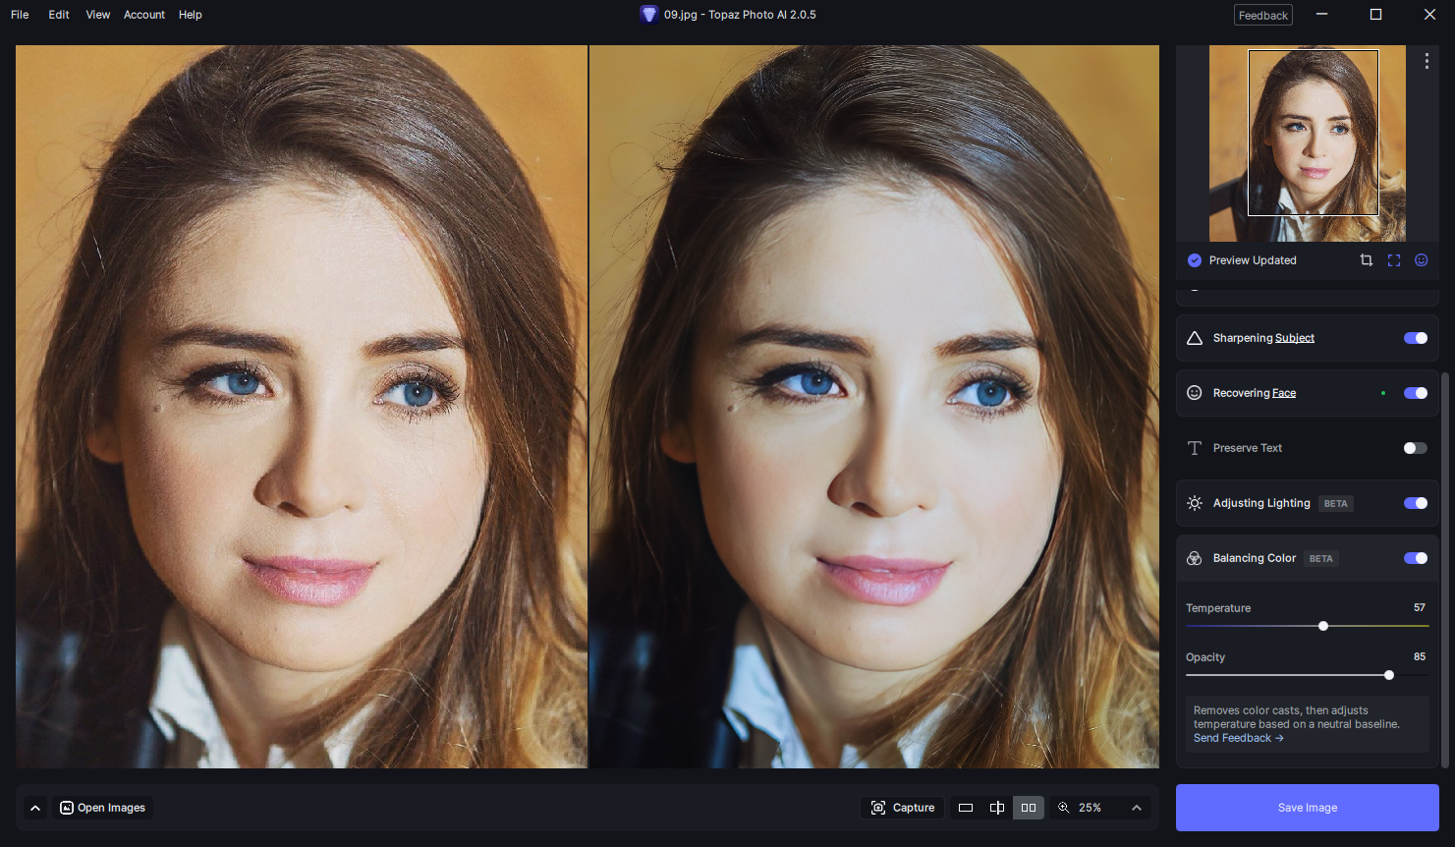Click the Opacity slider handle

pos(1389,675)
